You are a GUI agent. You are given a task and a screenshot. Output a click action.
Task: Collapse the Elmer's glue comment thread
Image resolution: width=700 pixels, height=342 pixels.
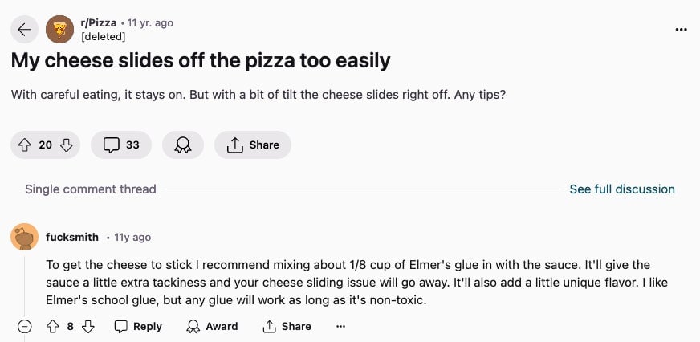click(x=25, y=327)
